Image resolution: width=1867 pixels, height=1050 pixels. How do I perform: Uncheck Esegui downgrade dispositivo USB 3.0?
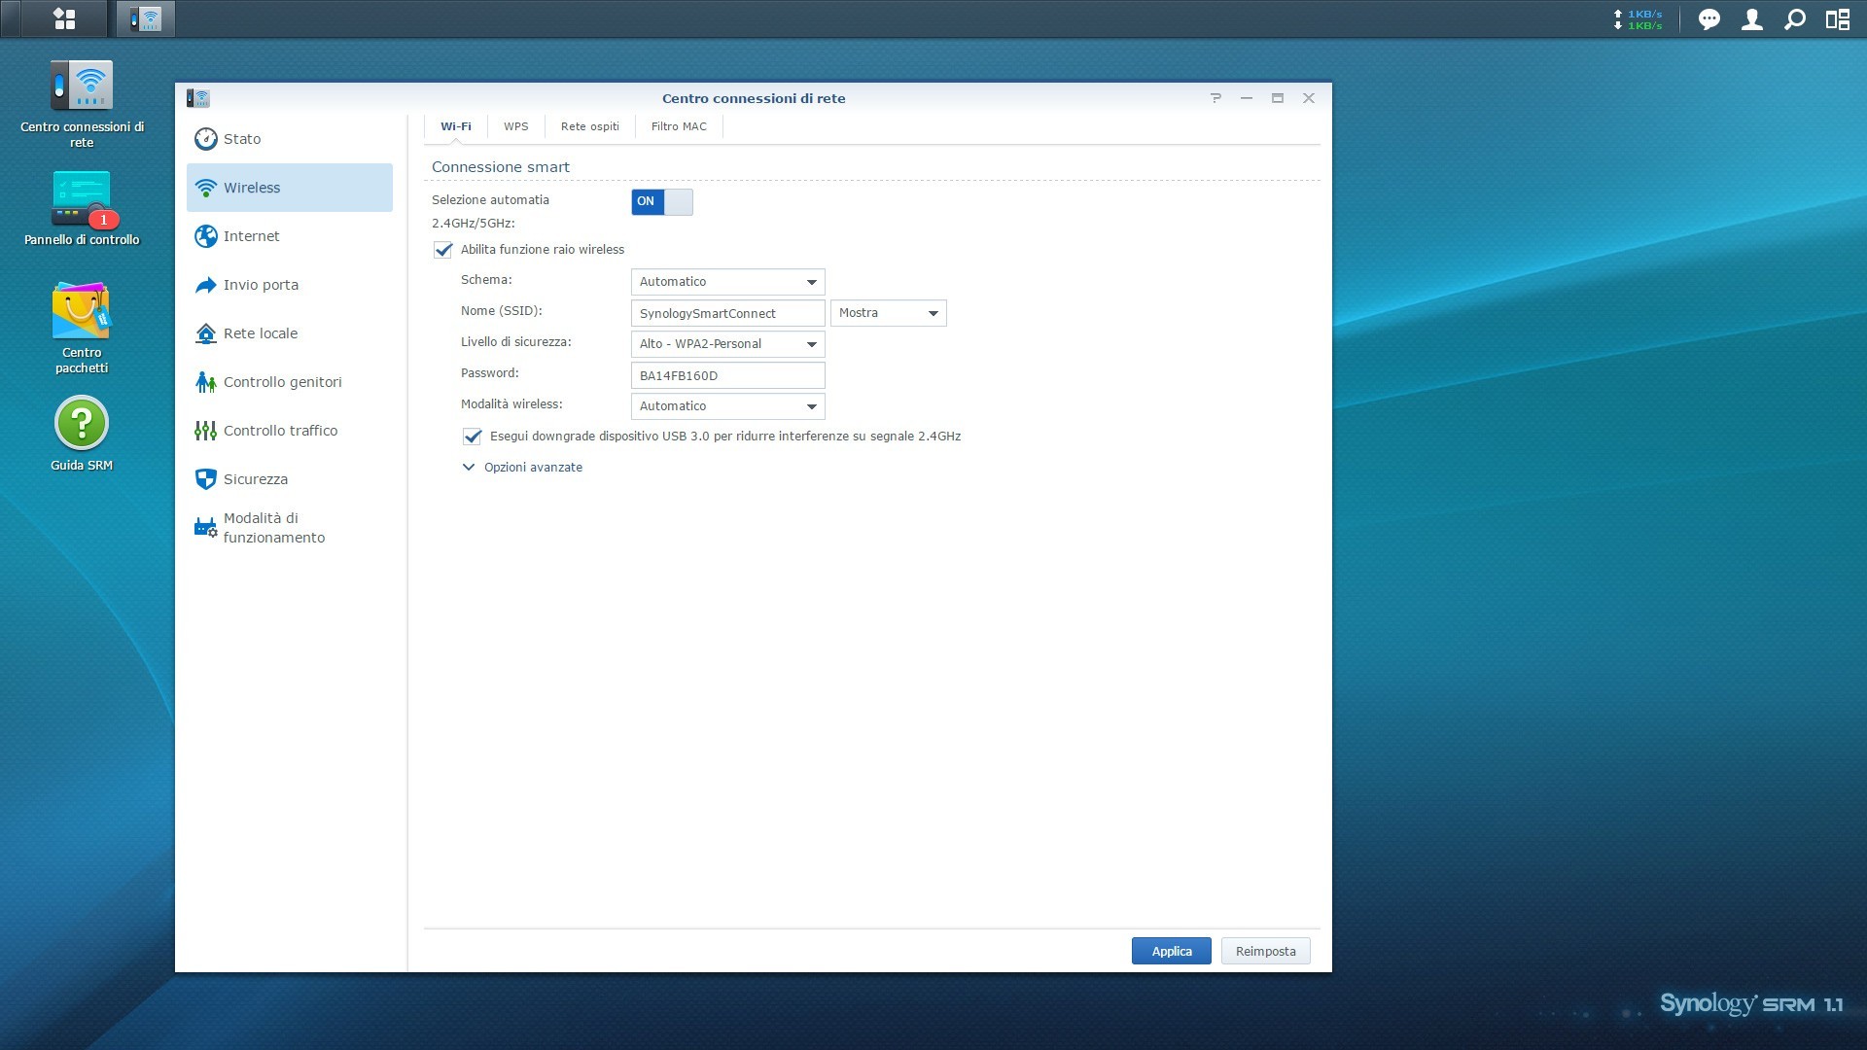(x=473, y=437)
